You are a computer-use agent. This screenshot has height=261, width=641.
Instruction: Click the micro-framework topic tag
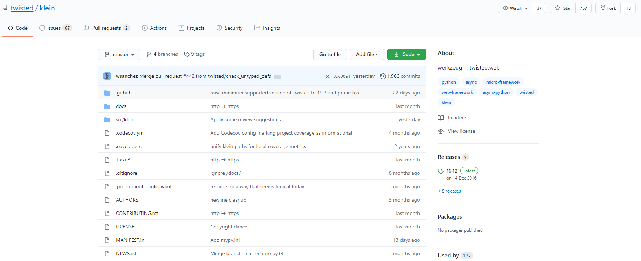[x=503, y=82]
